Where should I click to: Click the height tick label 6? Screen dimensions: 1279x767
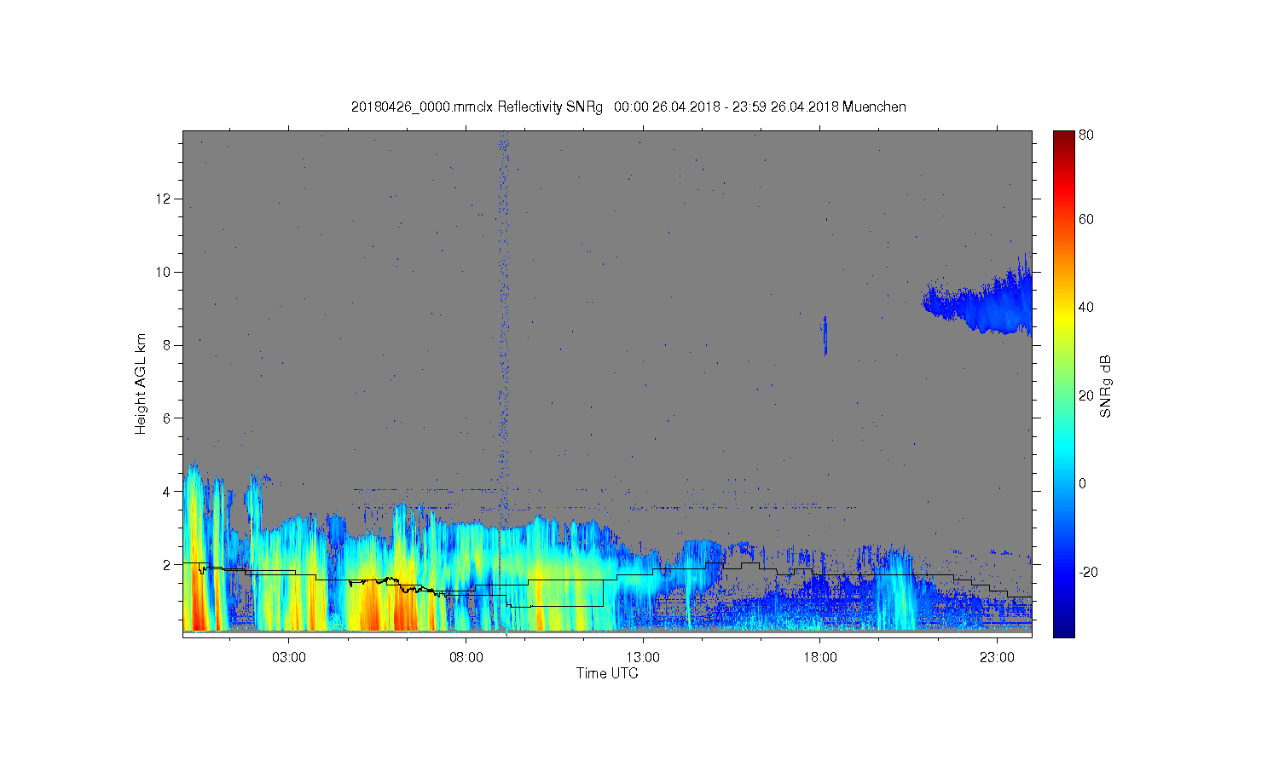coord(168,418)
